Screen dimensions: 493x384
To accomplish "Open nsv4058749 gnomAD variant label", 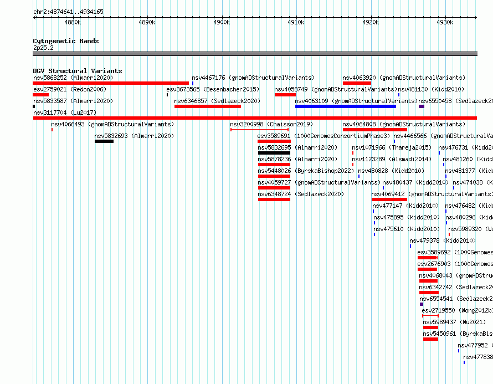I will 336,89.
